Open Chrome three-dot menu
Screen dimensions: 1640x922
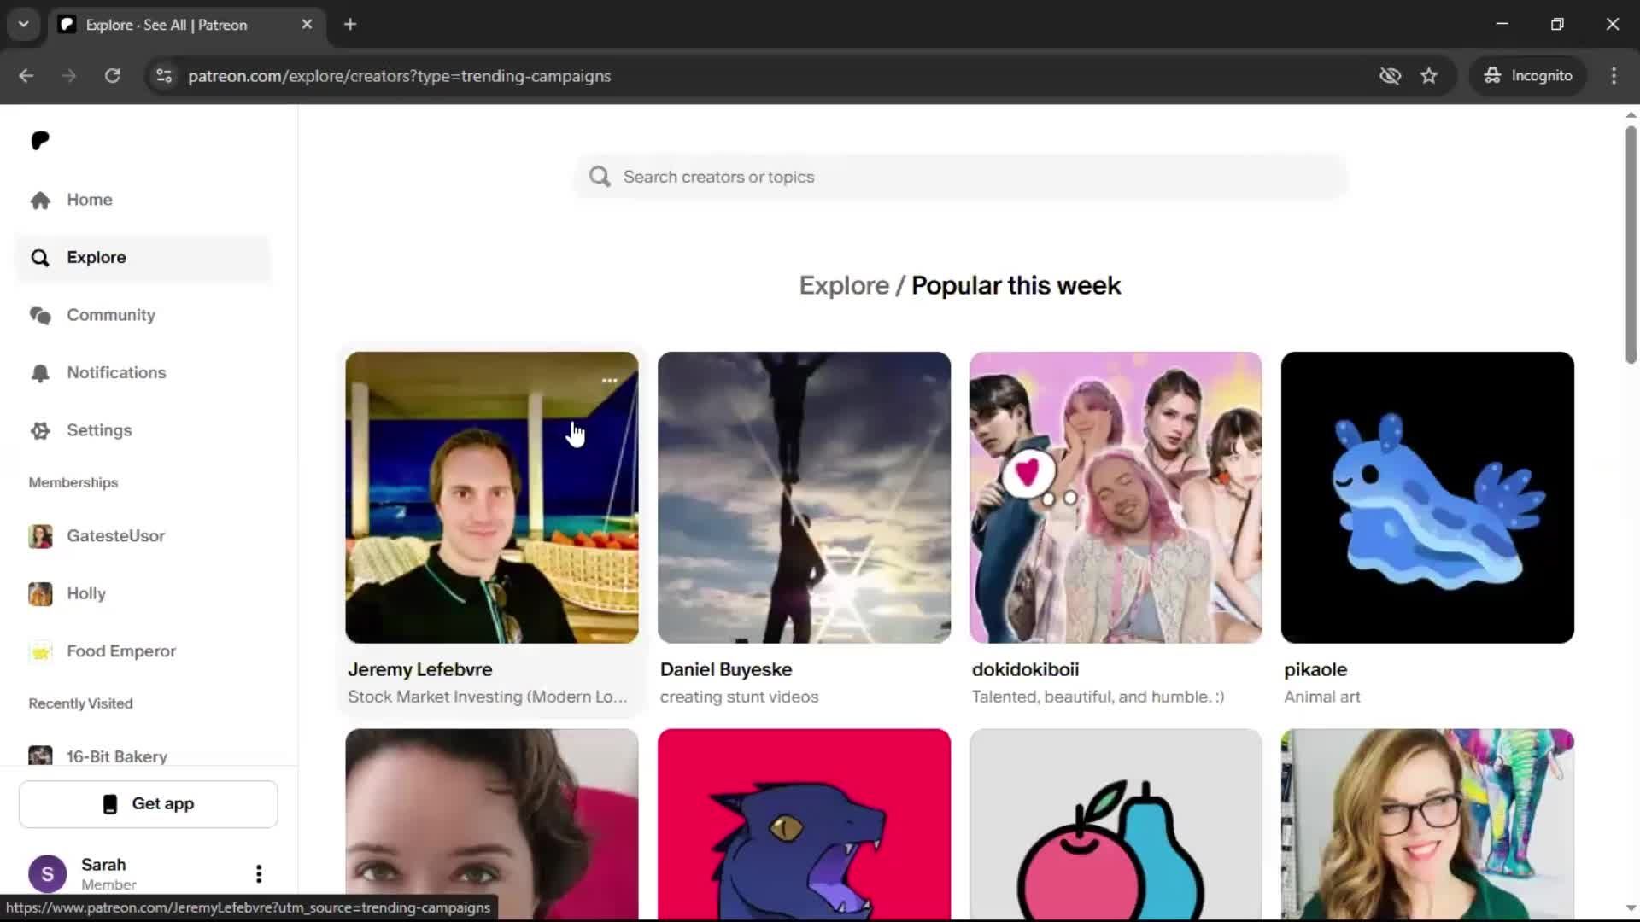pyautogui.click(x=1614, y=76)
